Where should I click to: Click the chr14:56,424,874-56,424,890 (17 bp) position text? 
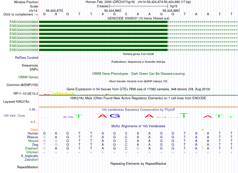coord(164,2)
